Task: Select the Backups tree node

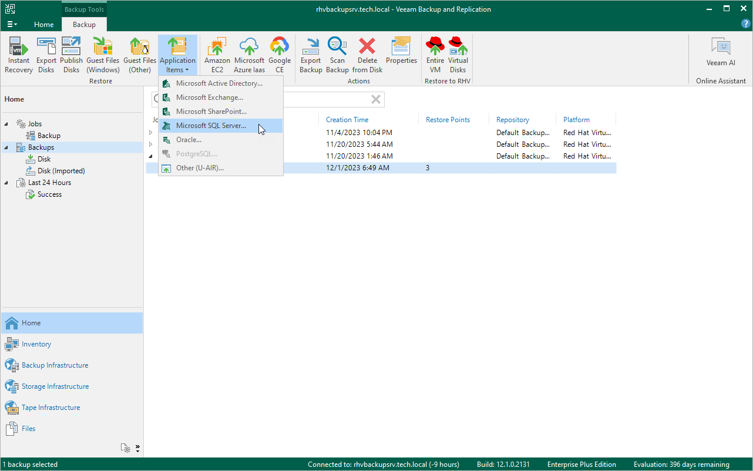Action: (41, 147)
